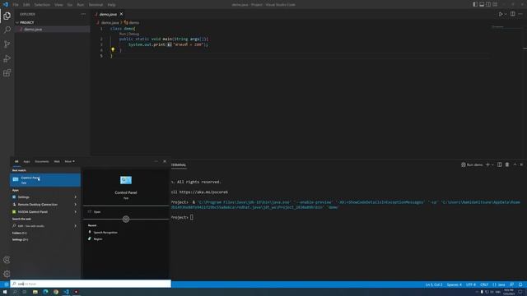Open the Explorer view in activity bar
Viewport: 527px width, 296px height.
7,16
